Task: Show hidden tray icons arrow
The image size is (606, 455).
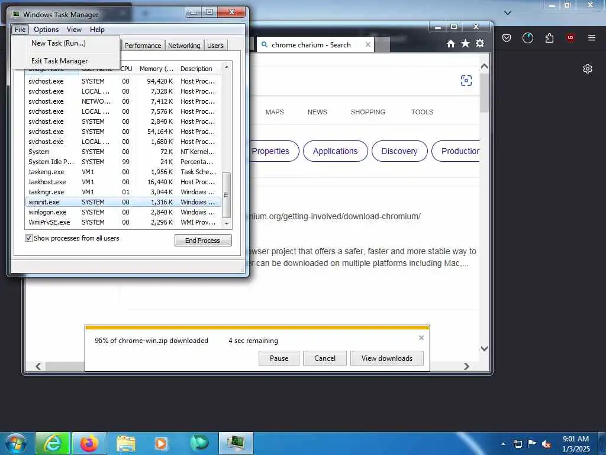Action: pos(503,444)
